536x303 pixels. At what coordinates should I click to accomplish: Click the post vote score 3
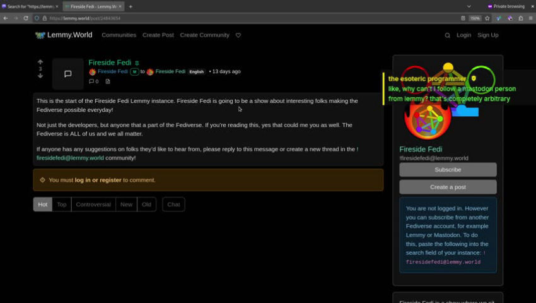40,69
